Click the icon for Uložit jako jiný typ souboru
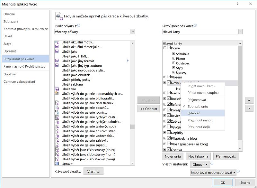The width and height of the screenshot is (257, 188). coord(57,66)
